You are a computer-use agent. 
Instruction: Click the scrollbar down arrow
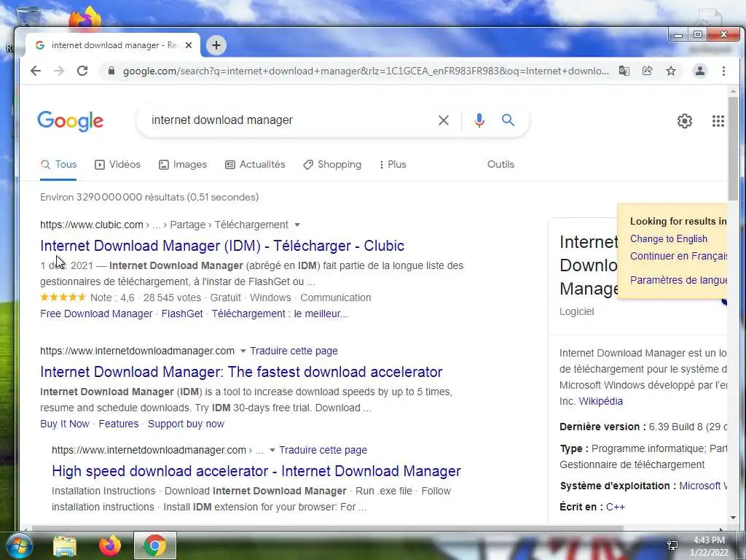click(733, 518)
